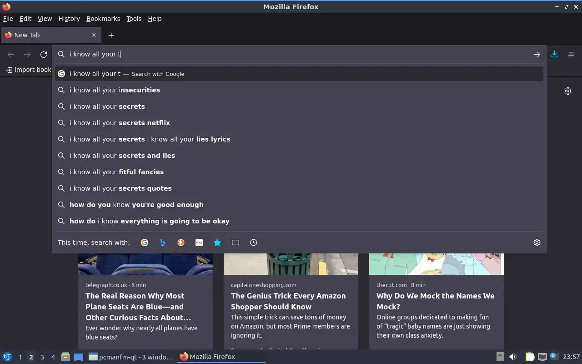The image size is (582, 364).
Task: Click network status tray icon
Action: 542,357
